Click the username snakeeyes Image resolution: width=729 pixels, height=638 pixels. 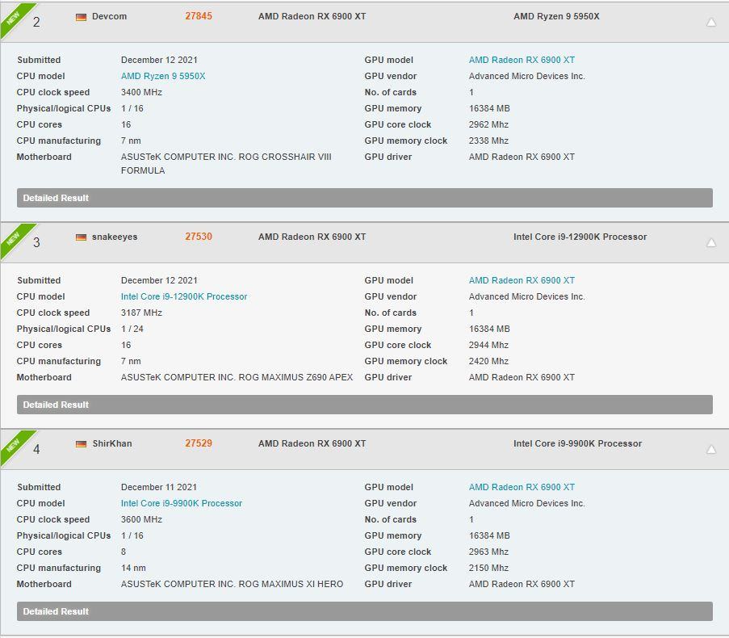point(115,237)
